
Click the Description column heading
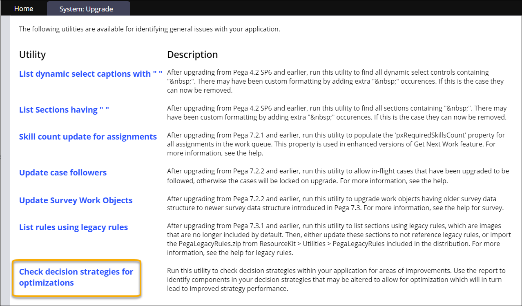pos(192,55)
